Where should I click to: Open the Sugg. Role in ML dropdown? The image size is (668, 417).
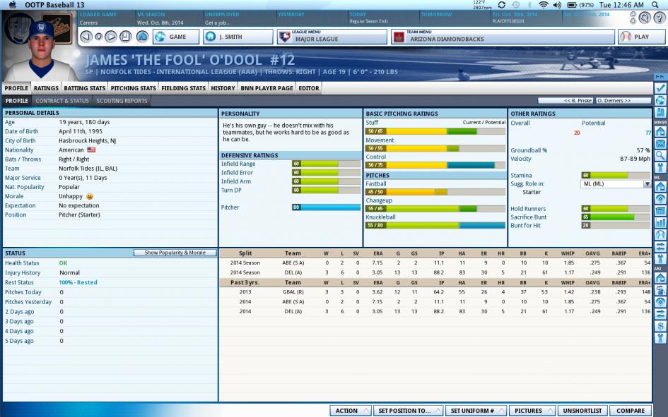[x=615, y=184]
